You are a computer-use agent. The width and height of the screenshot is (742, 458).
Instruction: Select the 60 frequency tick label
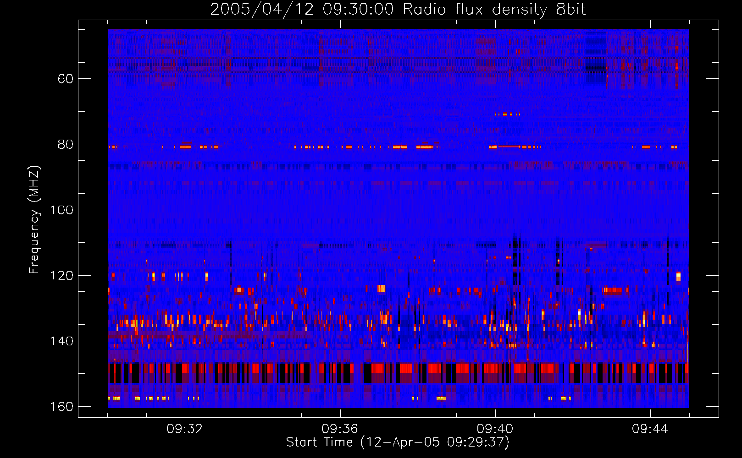[x=65, y=79]
